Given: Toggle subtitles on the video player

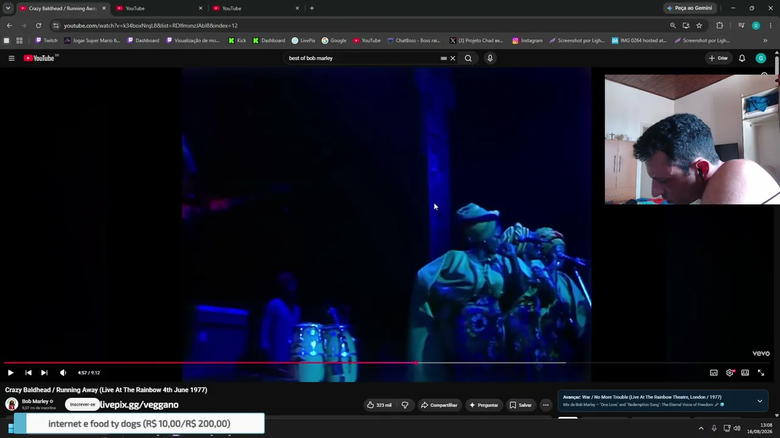Looking at the screenshot, I should [714, 373].
